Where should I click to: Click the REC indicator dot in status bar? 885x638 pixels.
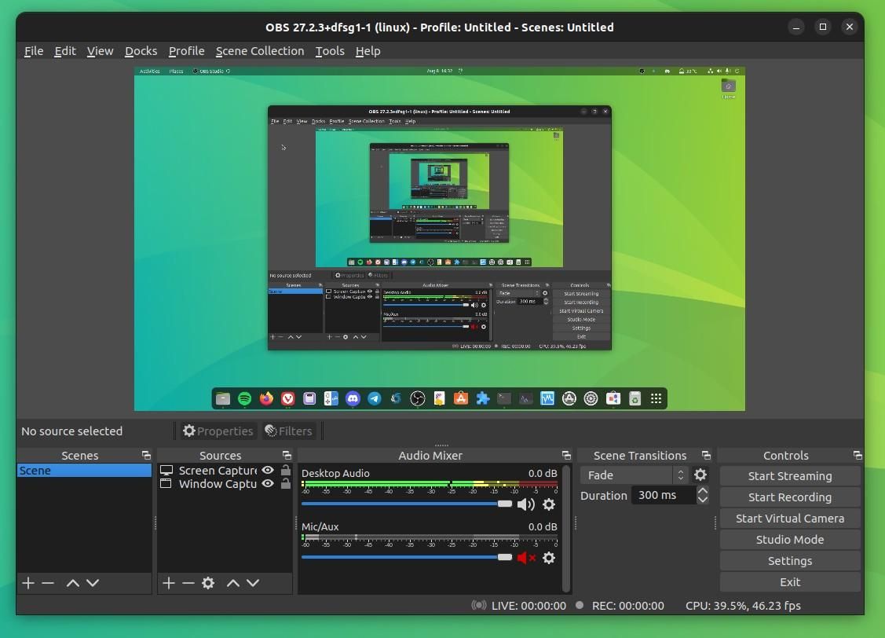coord(579,605)
